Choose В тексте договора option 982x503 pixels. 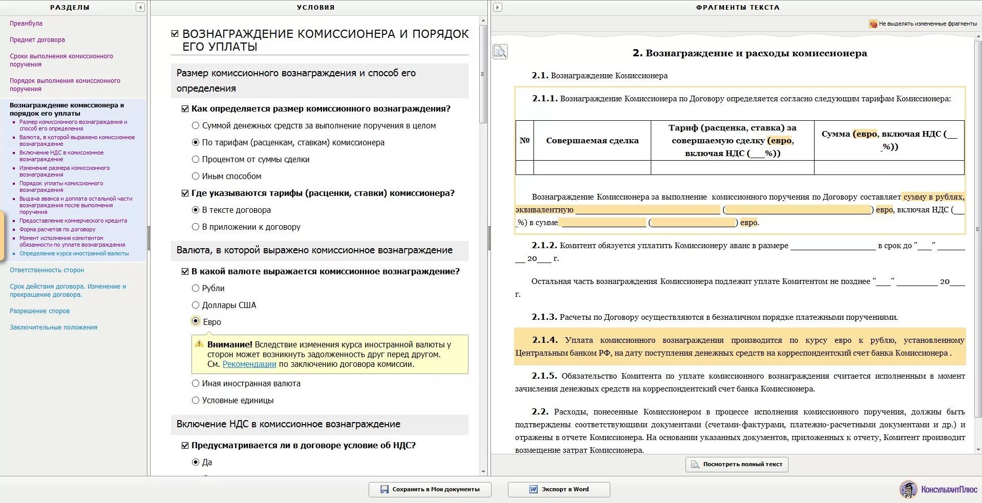coord(196,210)
